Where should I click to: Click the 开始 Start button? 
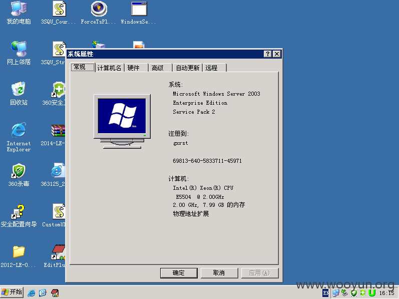tap(12, 292)
